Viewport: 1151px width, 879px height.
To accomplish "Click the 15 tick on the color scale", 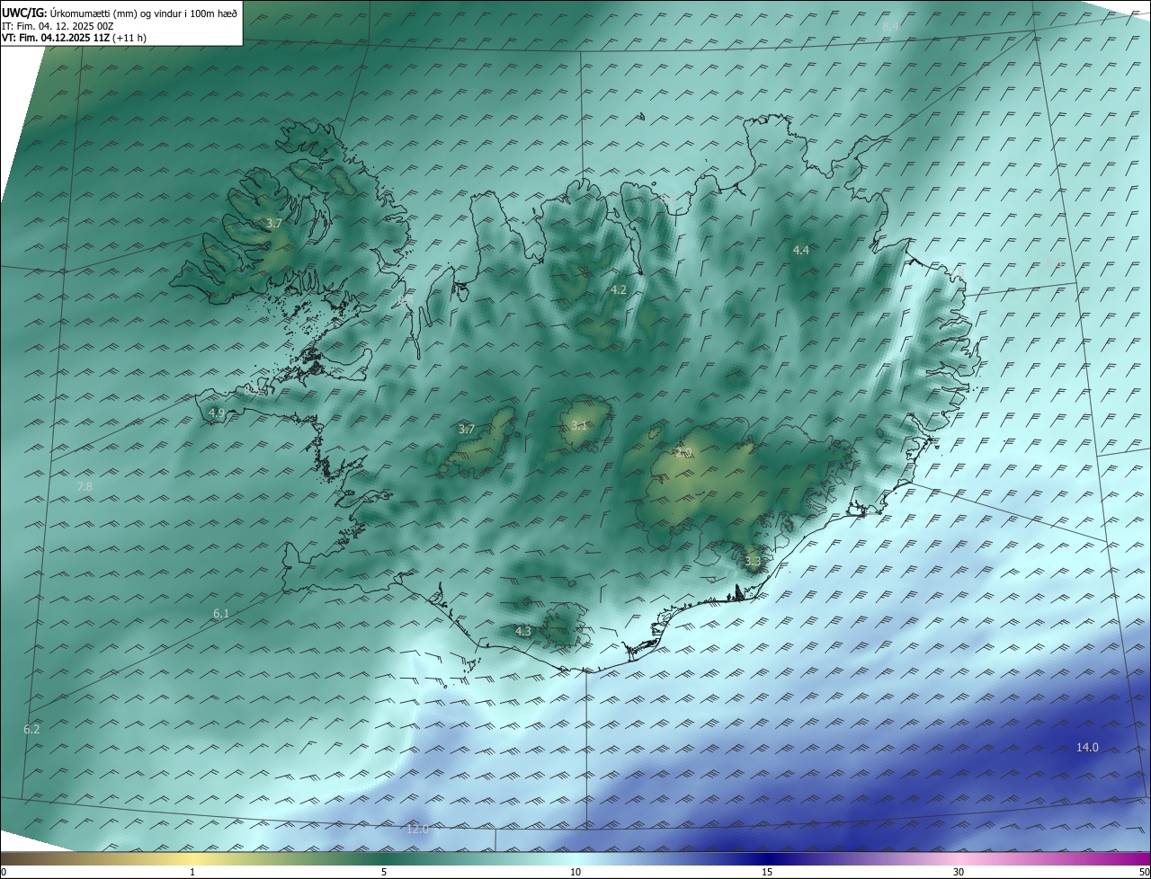I will click(767, 872).
